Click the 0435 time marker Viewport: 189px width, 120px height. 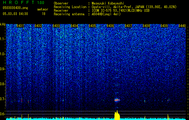coord(92,26)
